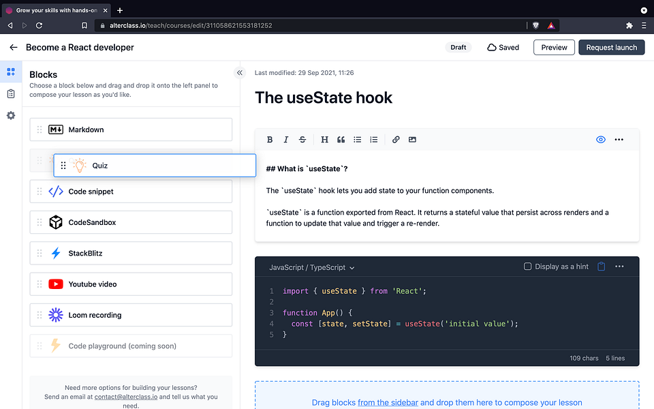Click the Request launch button
The image size is (654, 409).
[612, 47]
